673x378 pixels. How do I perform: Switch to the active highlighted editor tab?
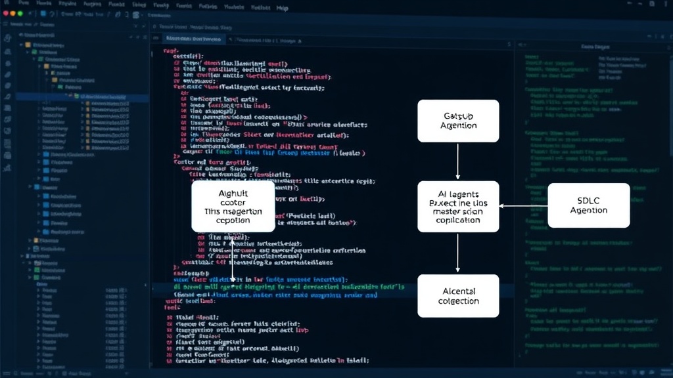[x=194, y=39]
